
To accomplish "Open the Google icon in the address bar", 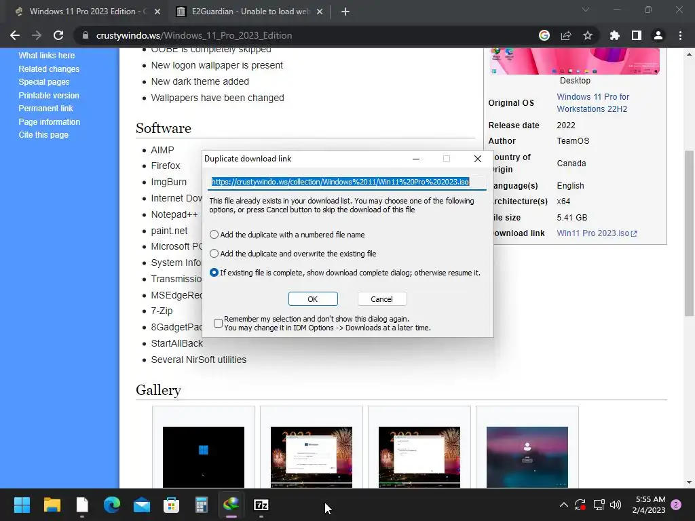I will [544, 35].
